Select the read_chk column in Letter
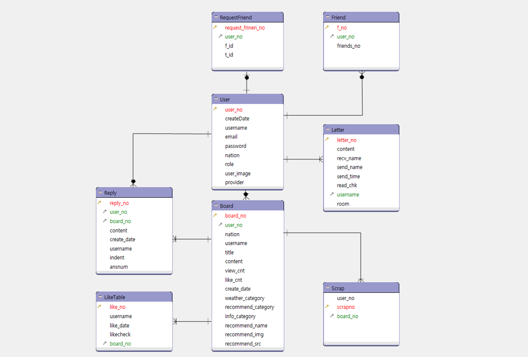This screenshot has width=528, height=357. point(347,185)
